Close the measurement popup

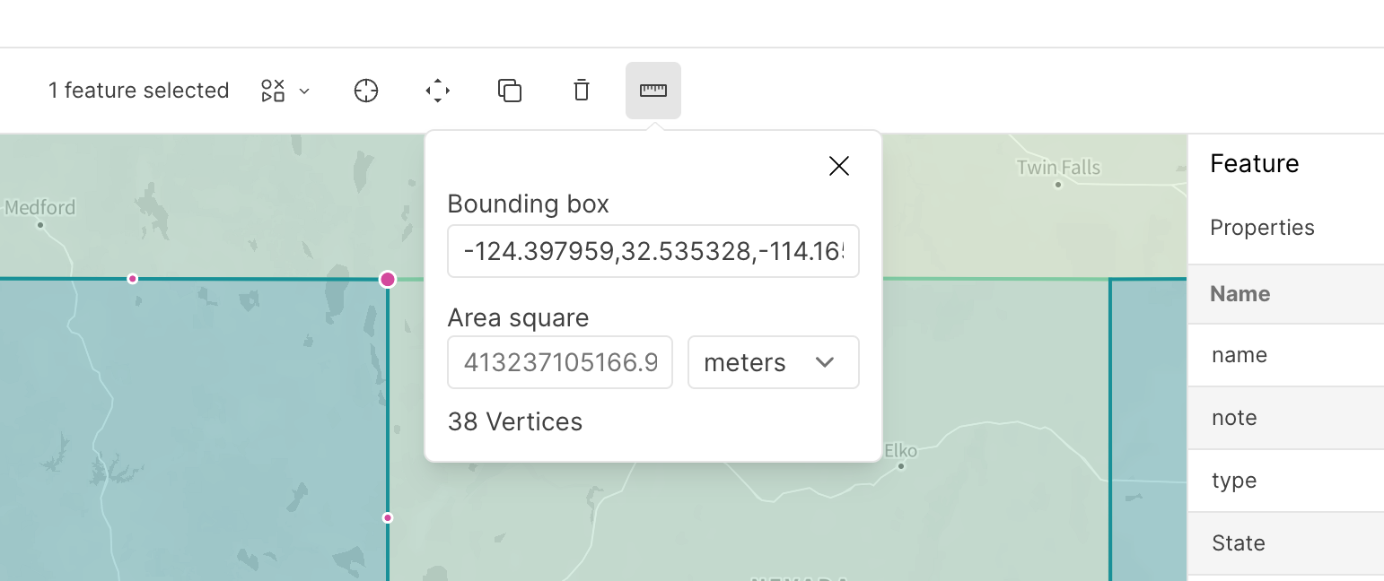839,166
